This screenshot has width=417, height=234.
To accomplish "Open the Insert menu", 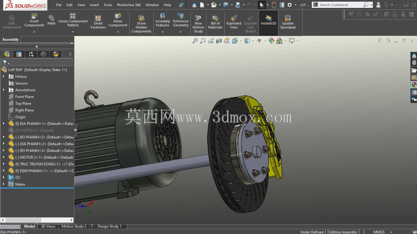I will 94,5.
